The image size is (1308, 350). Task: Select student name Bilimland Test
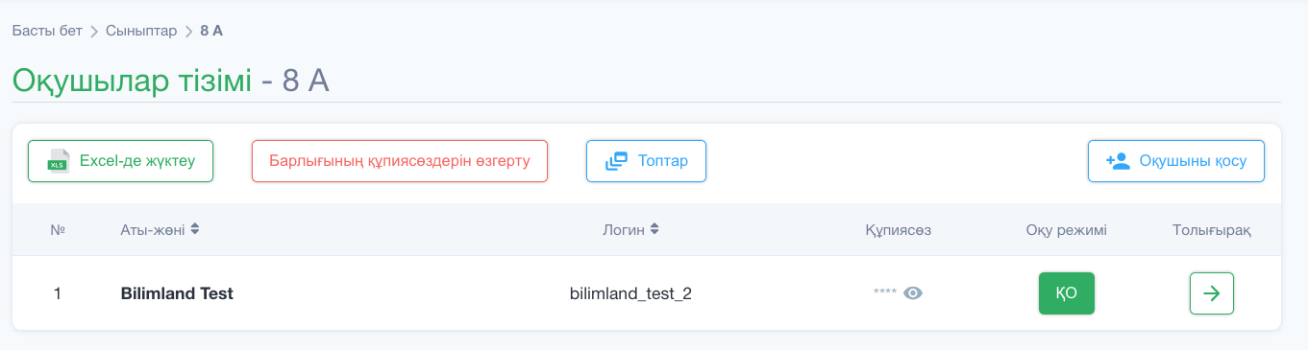pos(177,293)
